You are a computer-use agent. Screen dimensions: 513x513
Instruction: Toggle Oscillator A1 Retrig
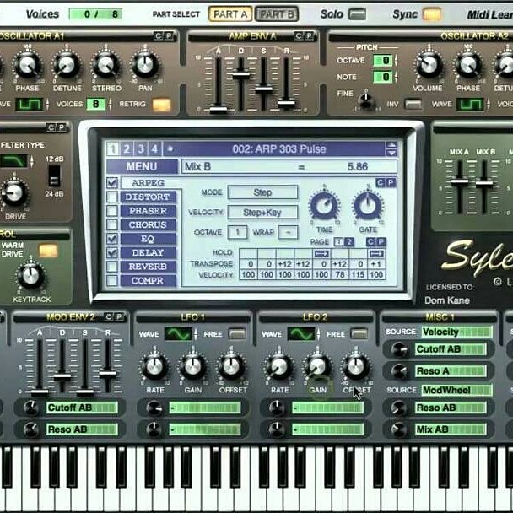click(162, 105)
